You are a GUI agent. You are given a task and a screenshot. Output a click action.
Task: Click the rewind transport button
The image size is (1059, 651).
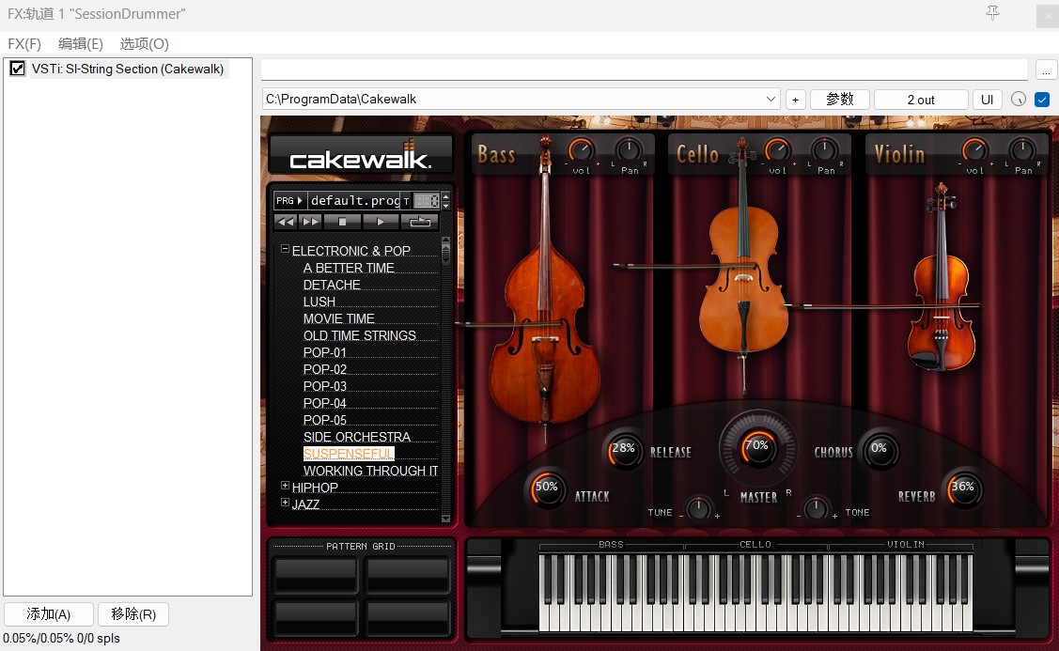[286, 222]
